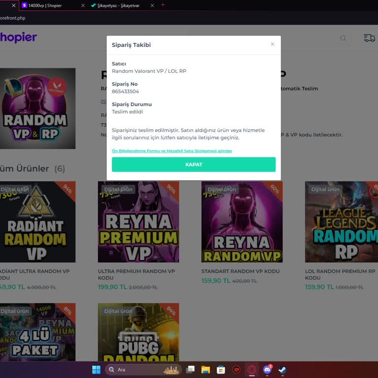The height and width of the screenshot is (378, 378).
Task: Open Steam from the taskbar
Action: click(283, 370)
